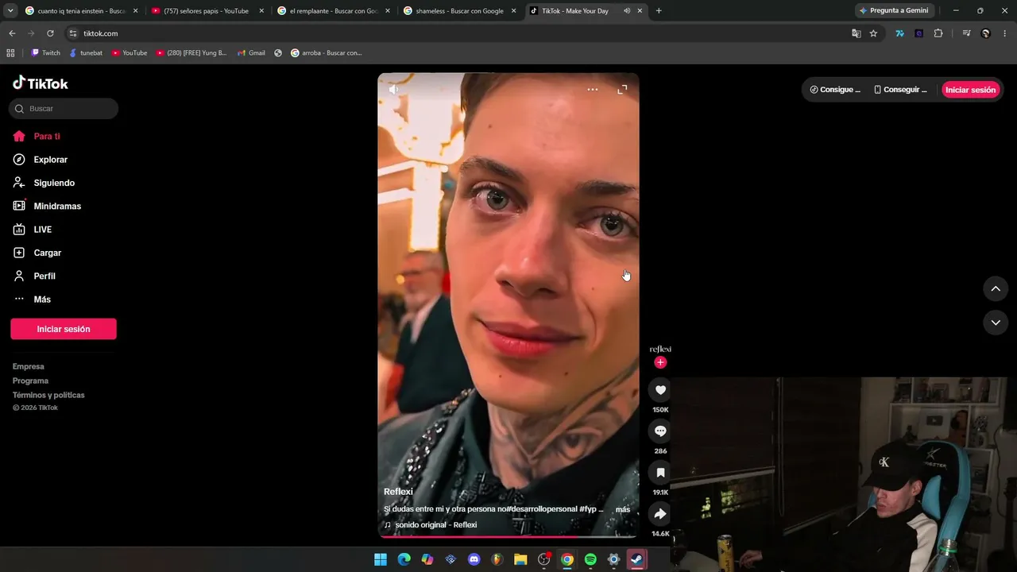
Task: Click the video progress bar
Action: (508, 537)
